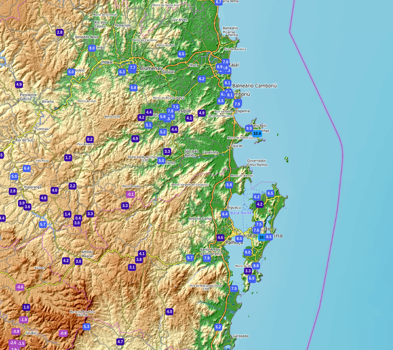
Task: Open the 6.2 marker near Ilhota
Action: coord(202,79)
